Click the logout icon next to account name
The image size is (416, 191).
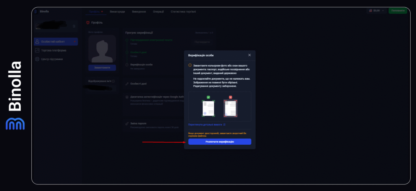74,26
